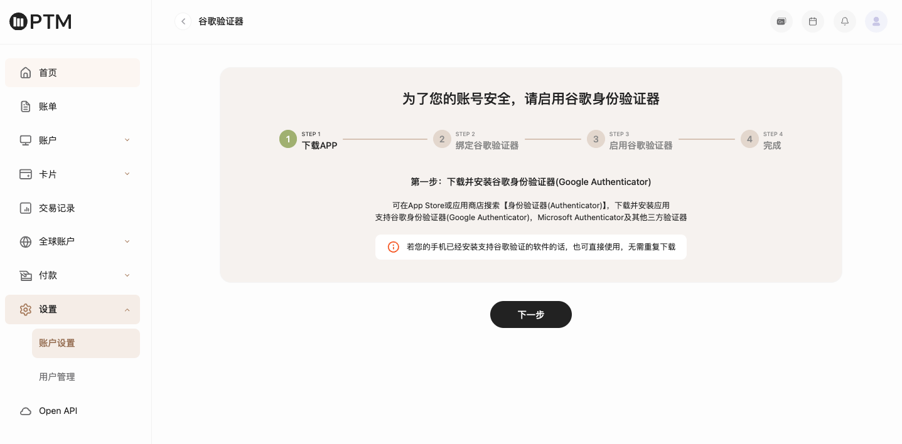Click the line mentioning Microsoft Authenticator
The image size is (902, 444).
531,218
